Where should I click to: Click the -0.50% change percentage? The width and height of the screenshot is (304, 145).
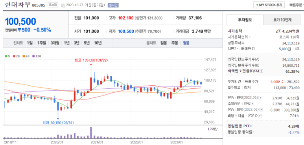click(x=42, y=30)
